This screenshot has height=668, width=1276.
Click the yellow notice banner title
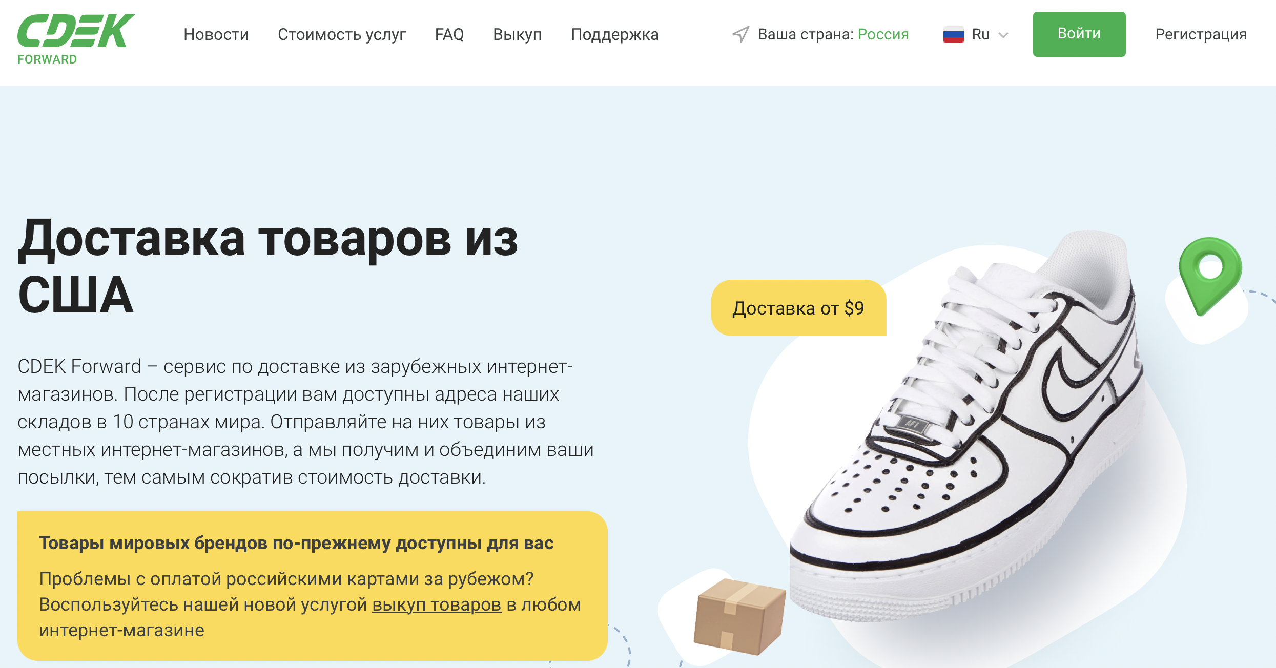point(296,543)
